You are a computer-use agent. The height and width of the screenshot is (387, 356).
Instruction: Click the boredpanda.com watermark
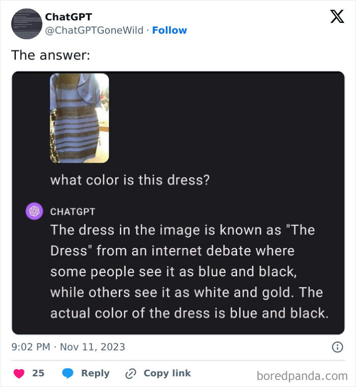[302, 376]
